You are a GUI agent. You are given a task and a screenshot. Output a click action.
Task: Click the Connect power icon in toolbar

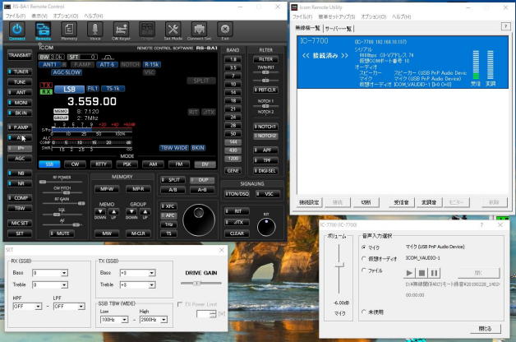(x=16, y=29)
